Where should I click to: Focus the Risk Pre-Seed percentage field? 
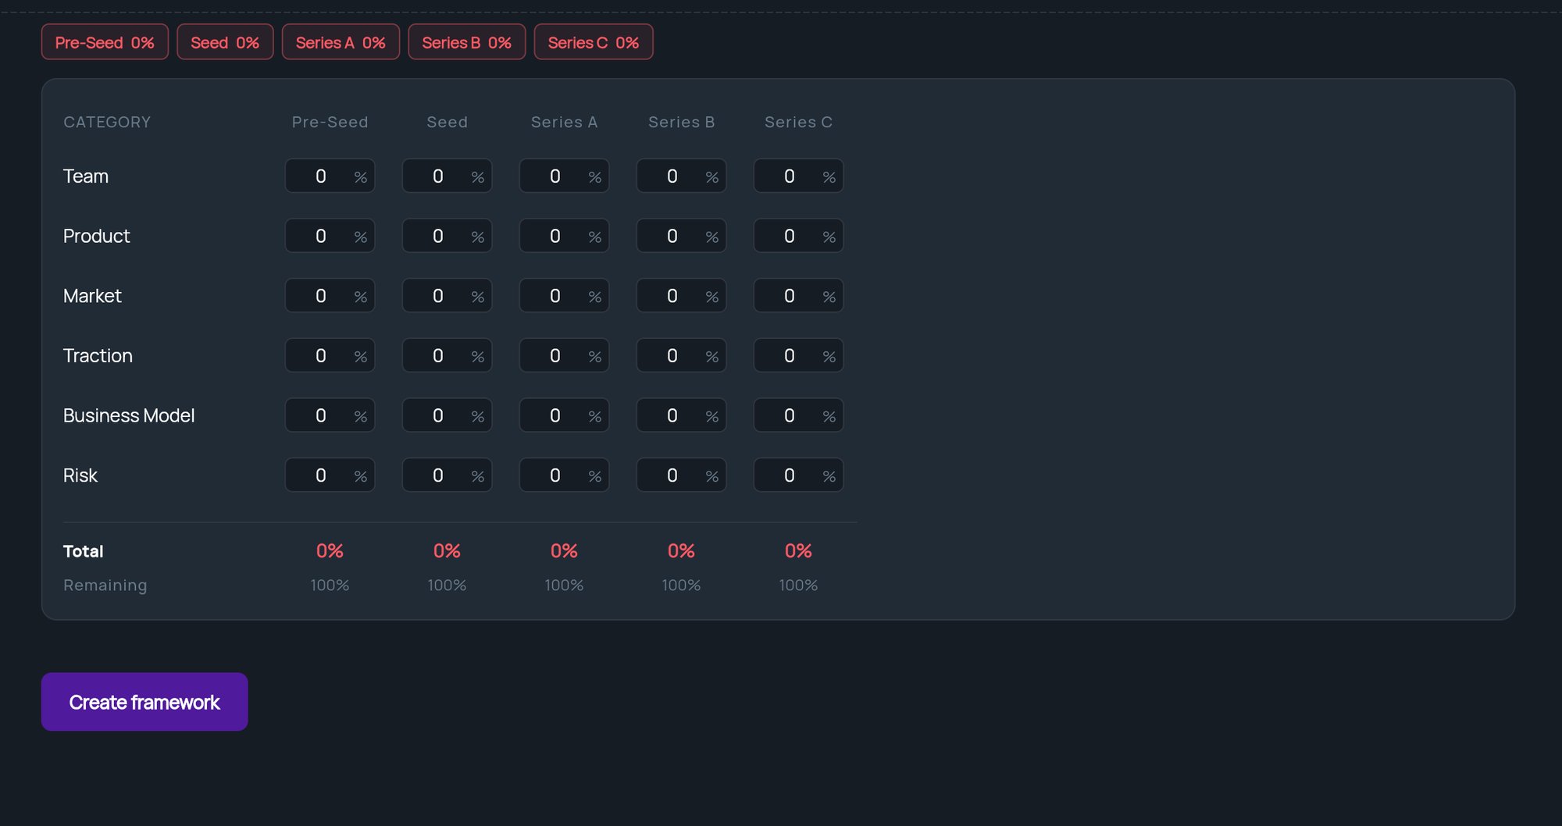click(x=330, y=475)
